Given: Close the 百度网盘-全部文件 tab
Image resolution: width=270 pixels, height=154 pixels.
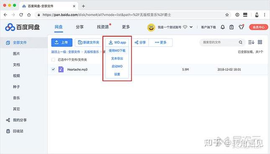Looking at the screenshot, I should 74,6.
